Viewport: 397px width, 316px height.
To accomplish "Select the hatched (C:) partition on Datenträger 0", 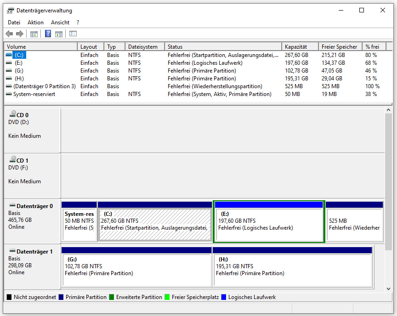I will tap(155, 224).
